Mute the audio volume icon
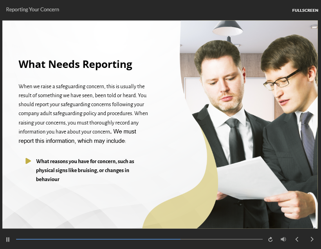Viewport: 321px width, 249px height. [283, 239]
